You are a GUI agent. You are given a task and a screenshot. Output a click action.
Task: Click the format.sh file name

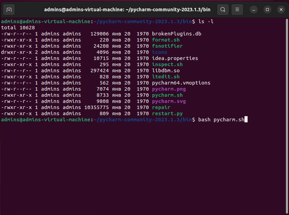coord(166,40)
